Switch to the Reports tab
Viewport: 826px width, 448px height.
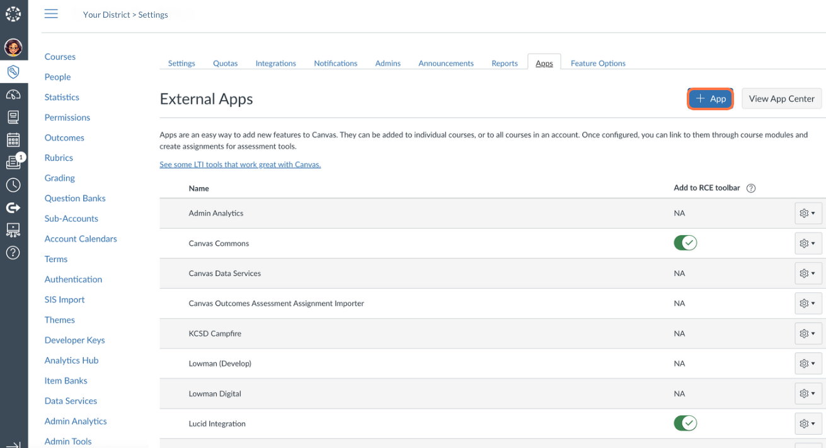click(505, 63)
